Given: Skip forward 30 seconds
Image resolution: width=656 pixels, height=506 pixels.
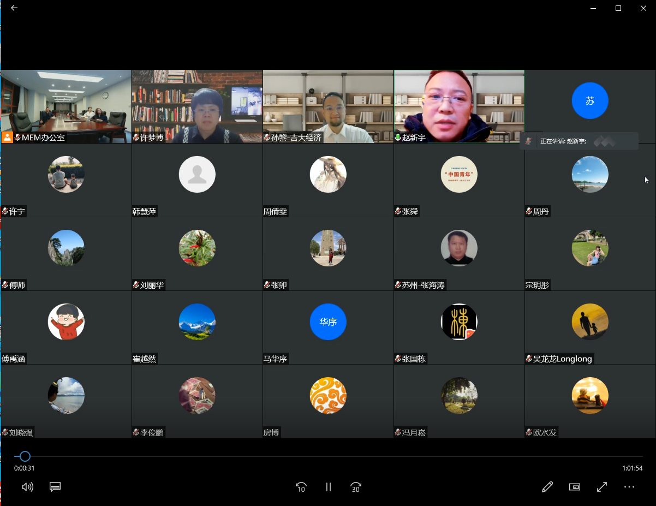Looking at the screenshot, I should pyautogui.click(x=356, y=487).
